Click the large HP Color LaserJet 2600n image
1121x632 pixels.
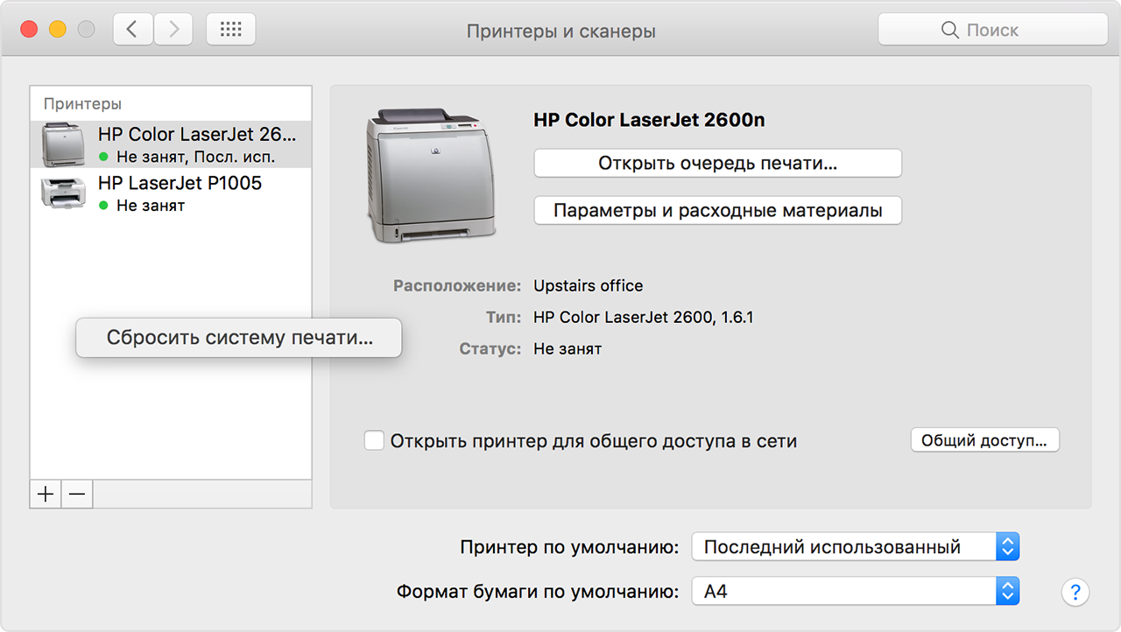[430, 175]
